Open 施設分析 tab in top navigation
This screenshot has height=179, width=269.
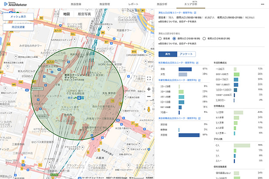click(x=162, y=4)
